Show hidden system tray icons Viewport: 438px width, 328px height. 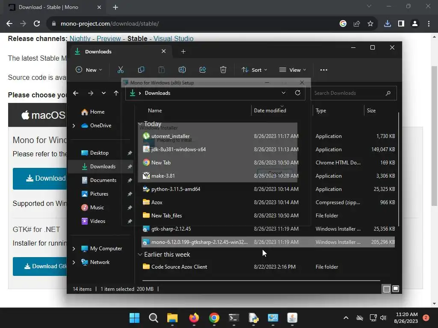pos(346,318)
